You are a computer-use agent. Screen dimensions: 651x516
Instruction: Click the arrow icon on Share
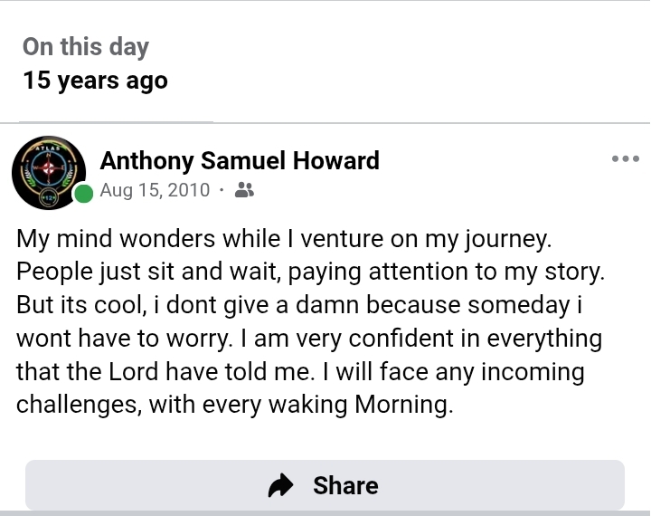[282, 486]
